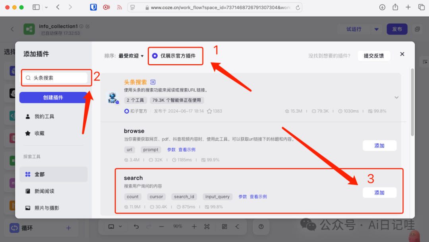This screenshot has height=242, width=429.
Task: Show tab overview icon
Action: point(421,8)
